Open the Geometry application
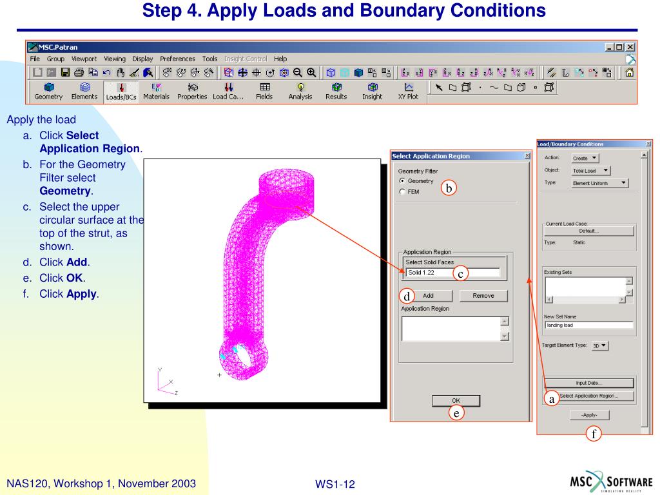660x495 pixels. point(48,92)
